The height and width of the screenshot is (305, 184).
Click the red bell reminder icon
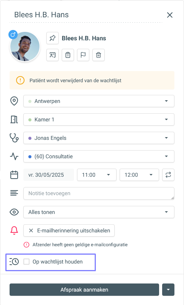click(x=14, y=230)
